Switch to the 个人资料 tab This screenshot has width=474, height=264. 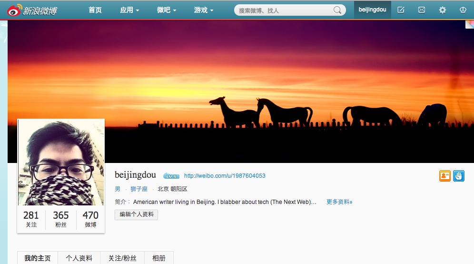pyautogui.click(x=79, y=258)
